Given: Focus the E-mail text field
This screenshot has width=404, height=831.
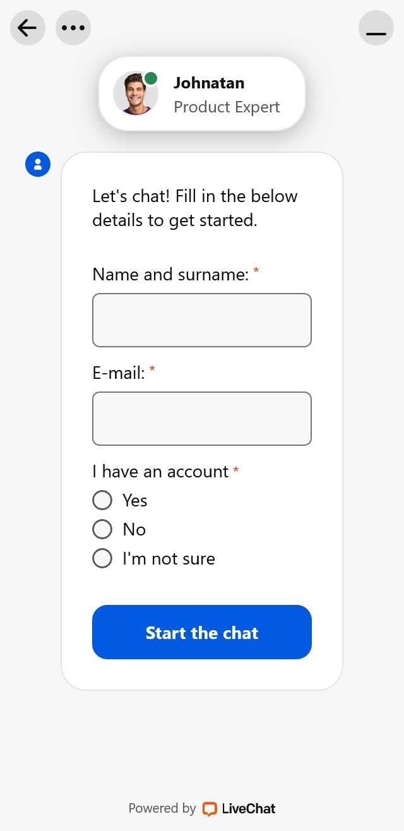Looking at the screenshot, I should pos(202,419).
